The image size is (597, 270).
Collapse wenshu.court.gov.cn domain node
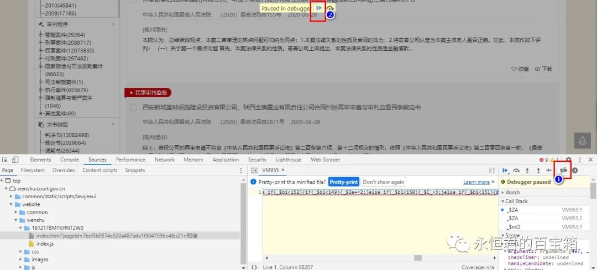[7, 189]
